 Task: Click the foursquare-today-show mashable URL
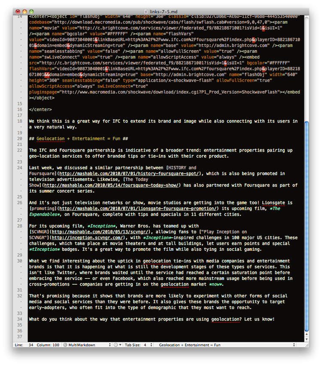112,186
